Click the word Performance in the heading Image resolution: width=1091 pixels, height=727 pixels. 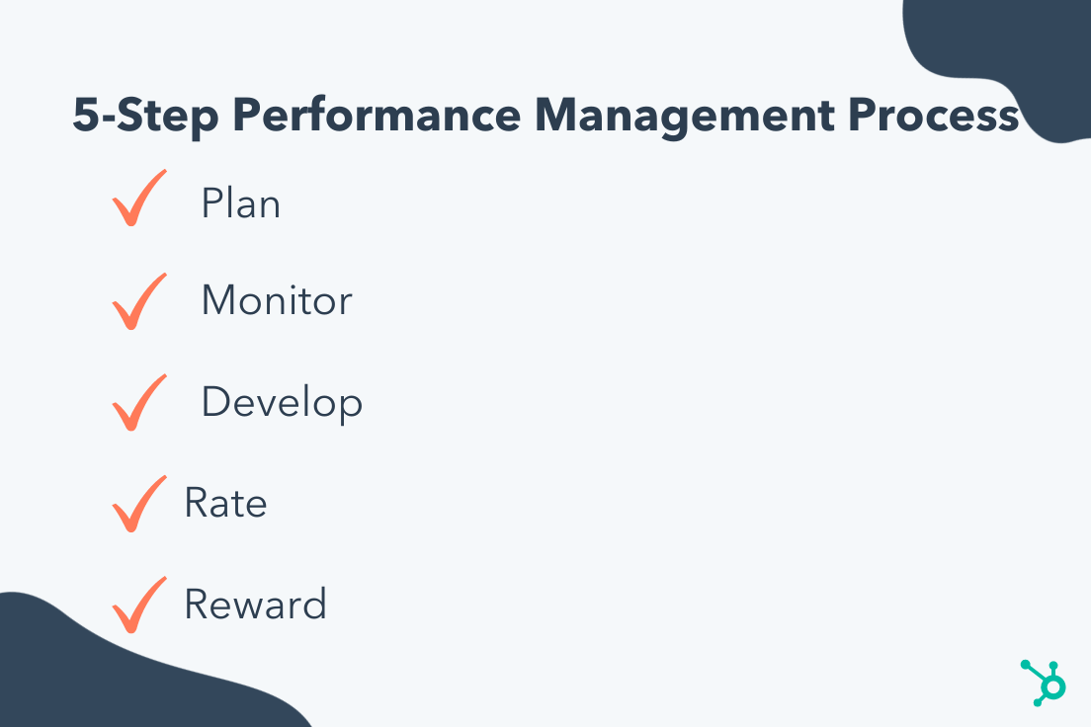pos(377,116)
